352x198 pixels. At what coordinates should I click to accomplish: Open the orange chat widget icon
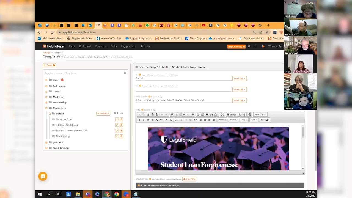43,176
